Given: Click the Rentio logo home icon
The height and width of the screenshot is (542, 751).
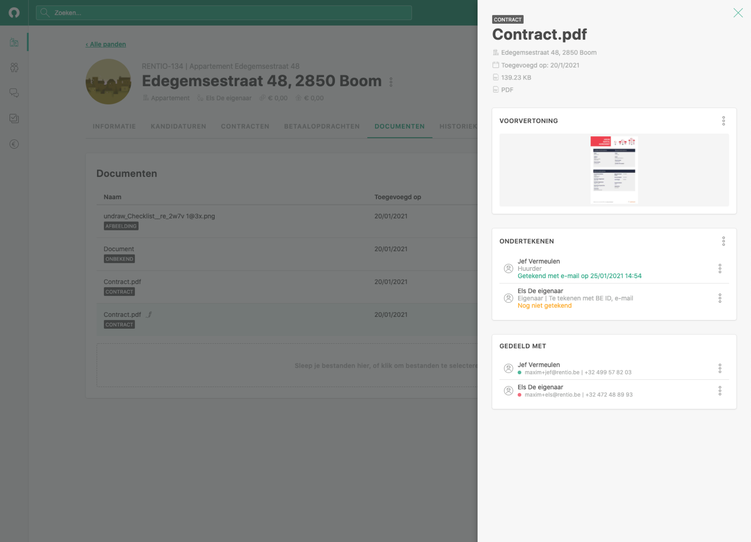Looking at the screenshot, I should coord(14,13).
